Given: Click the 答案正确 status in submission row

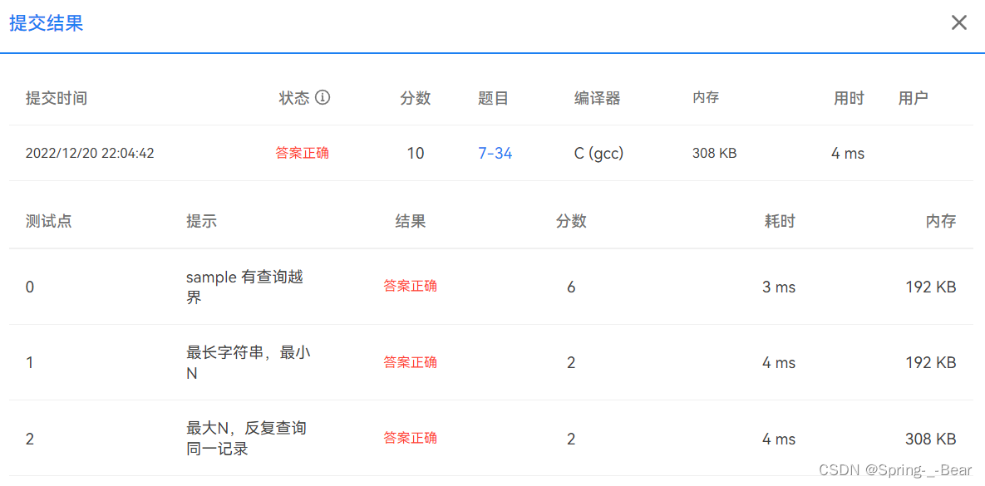Looking at the screenshot, I should [302, 153].
